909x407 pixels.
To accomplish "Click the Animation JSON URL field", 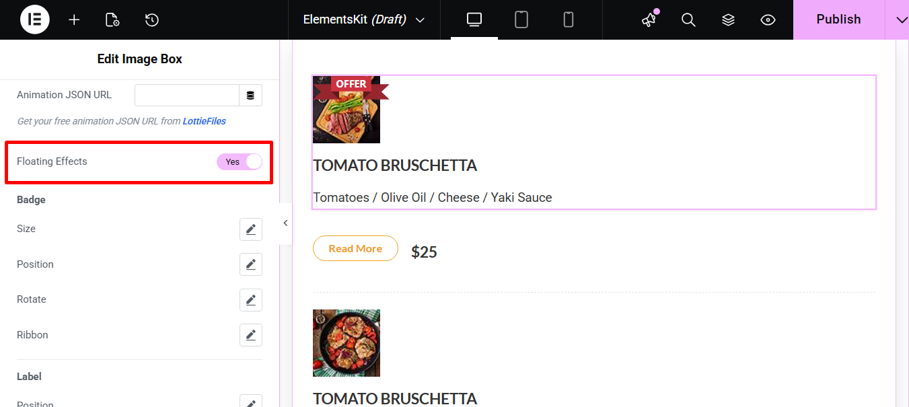I will pos(187,96).
